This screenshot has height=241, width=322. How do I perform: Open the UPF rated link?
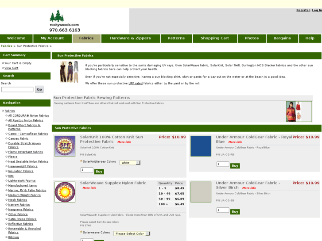click(x=136, y=83)
